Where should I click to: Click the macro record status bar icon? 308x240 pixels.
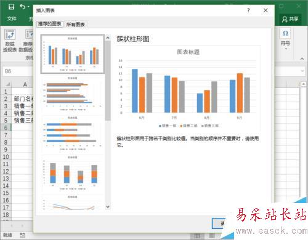click(22, 235)
